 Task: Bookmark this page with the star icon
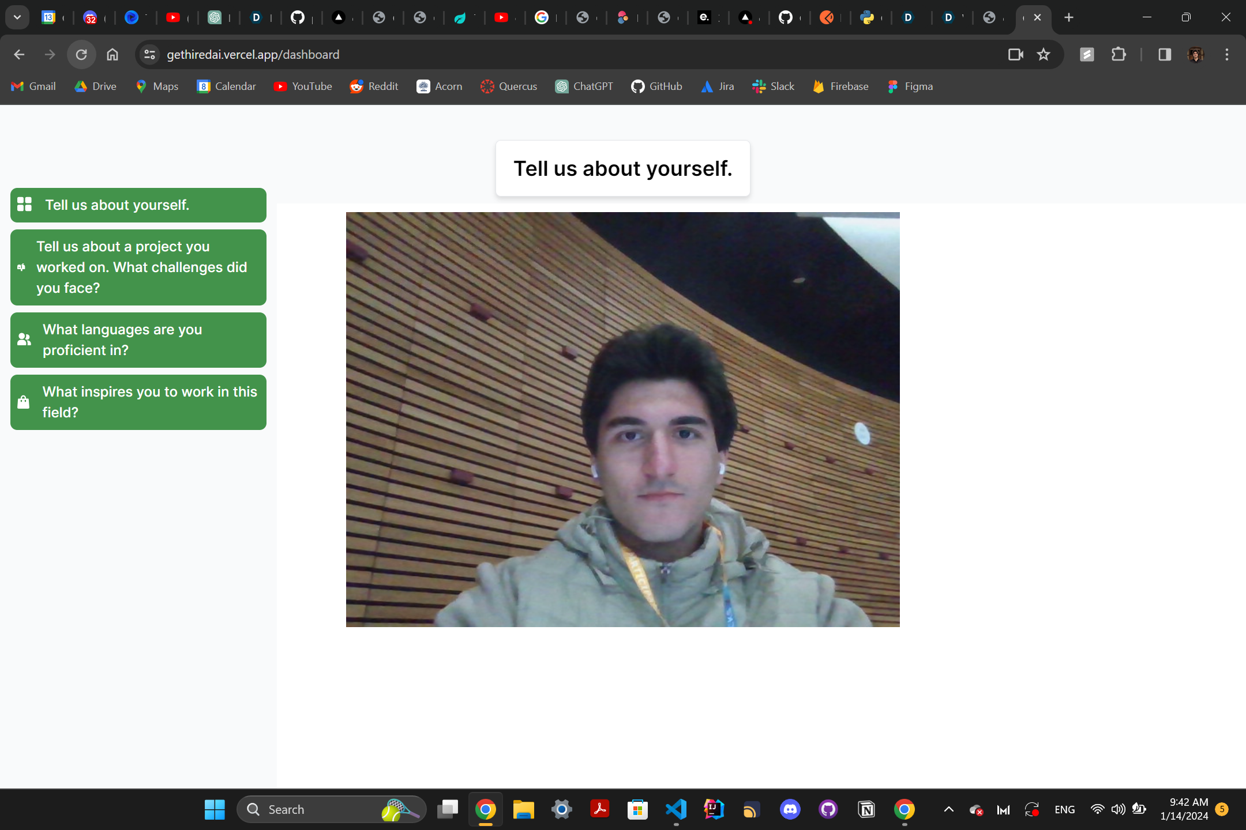[1044, 55]
